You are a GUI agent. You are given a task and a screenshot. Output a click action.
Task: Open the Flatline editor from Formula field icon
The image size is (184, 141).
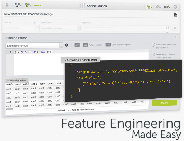point(168,28)
